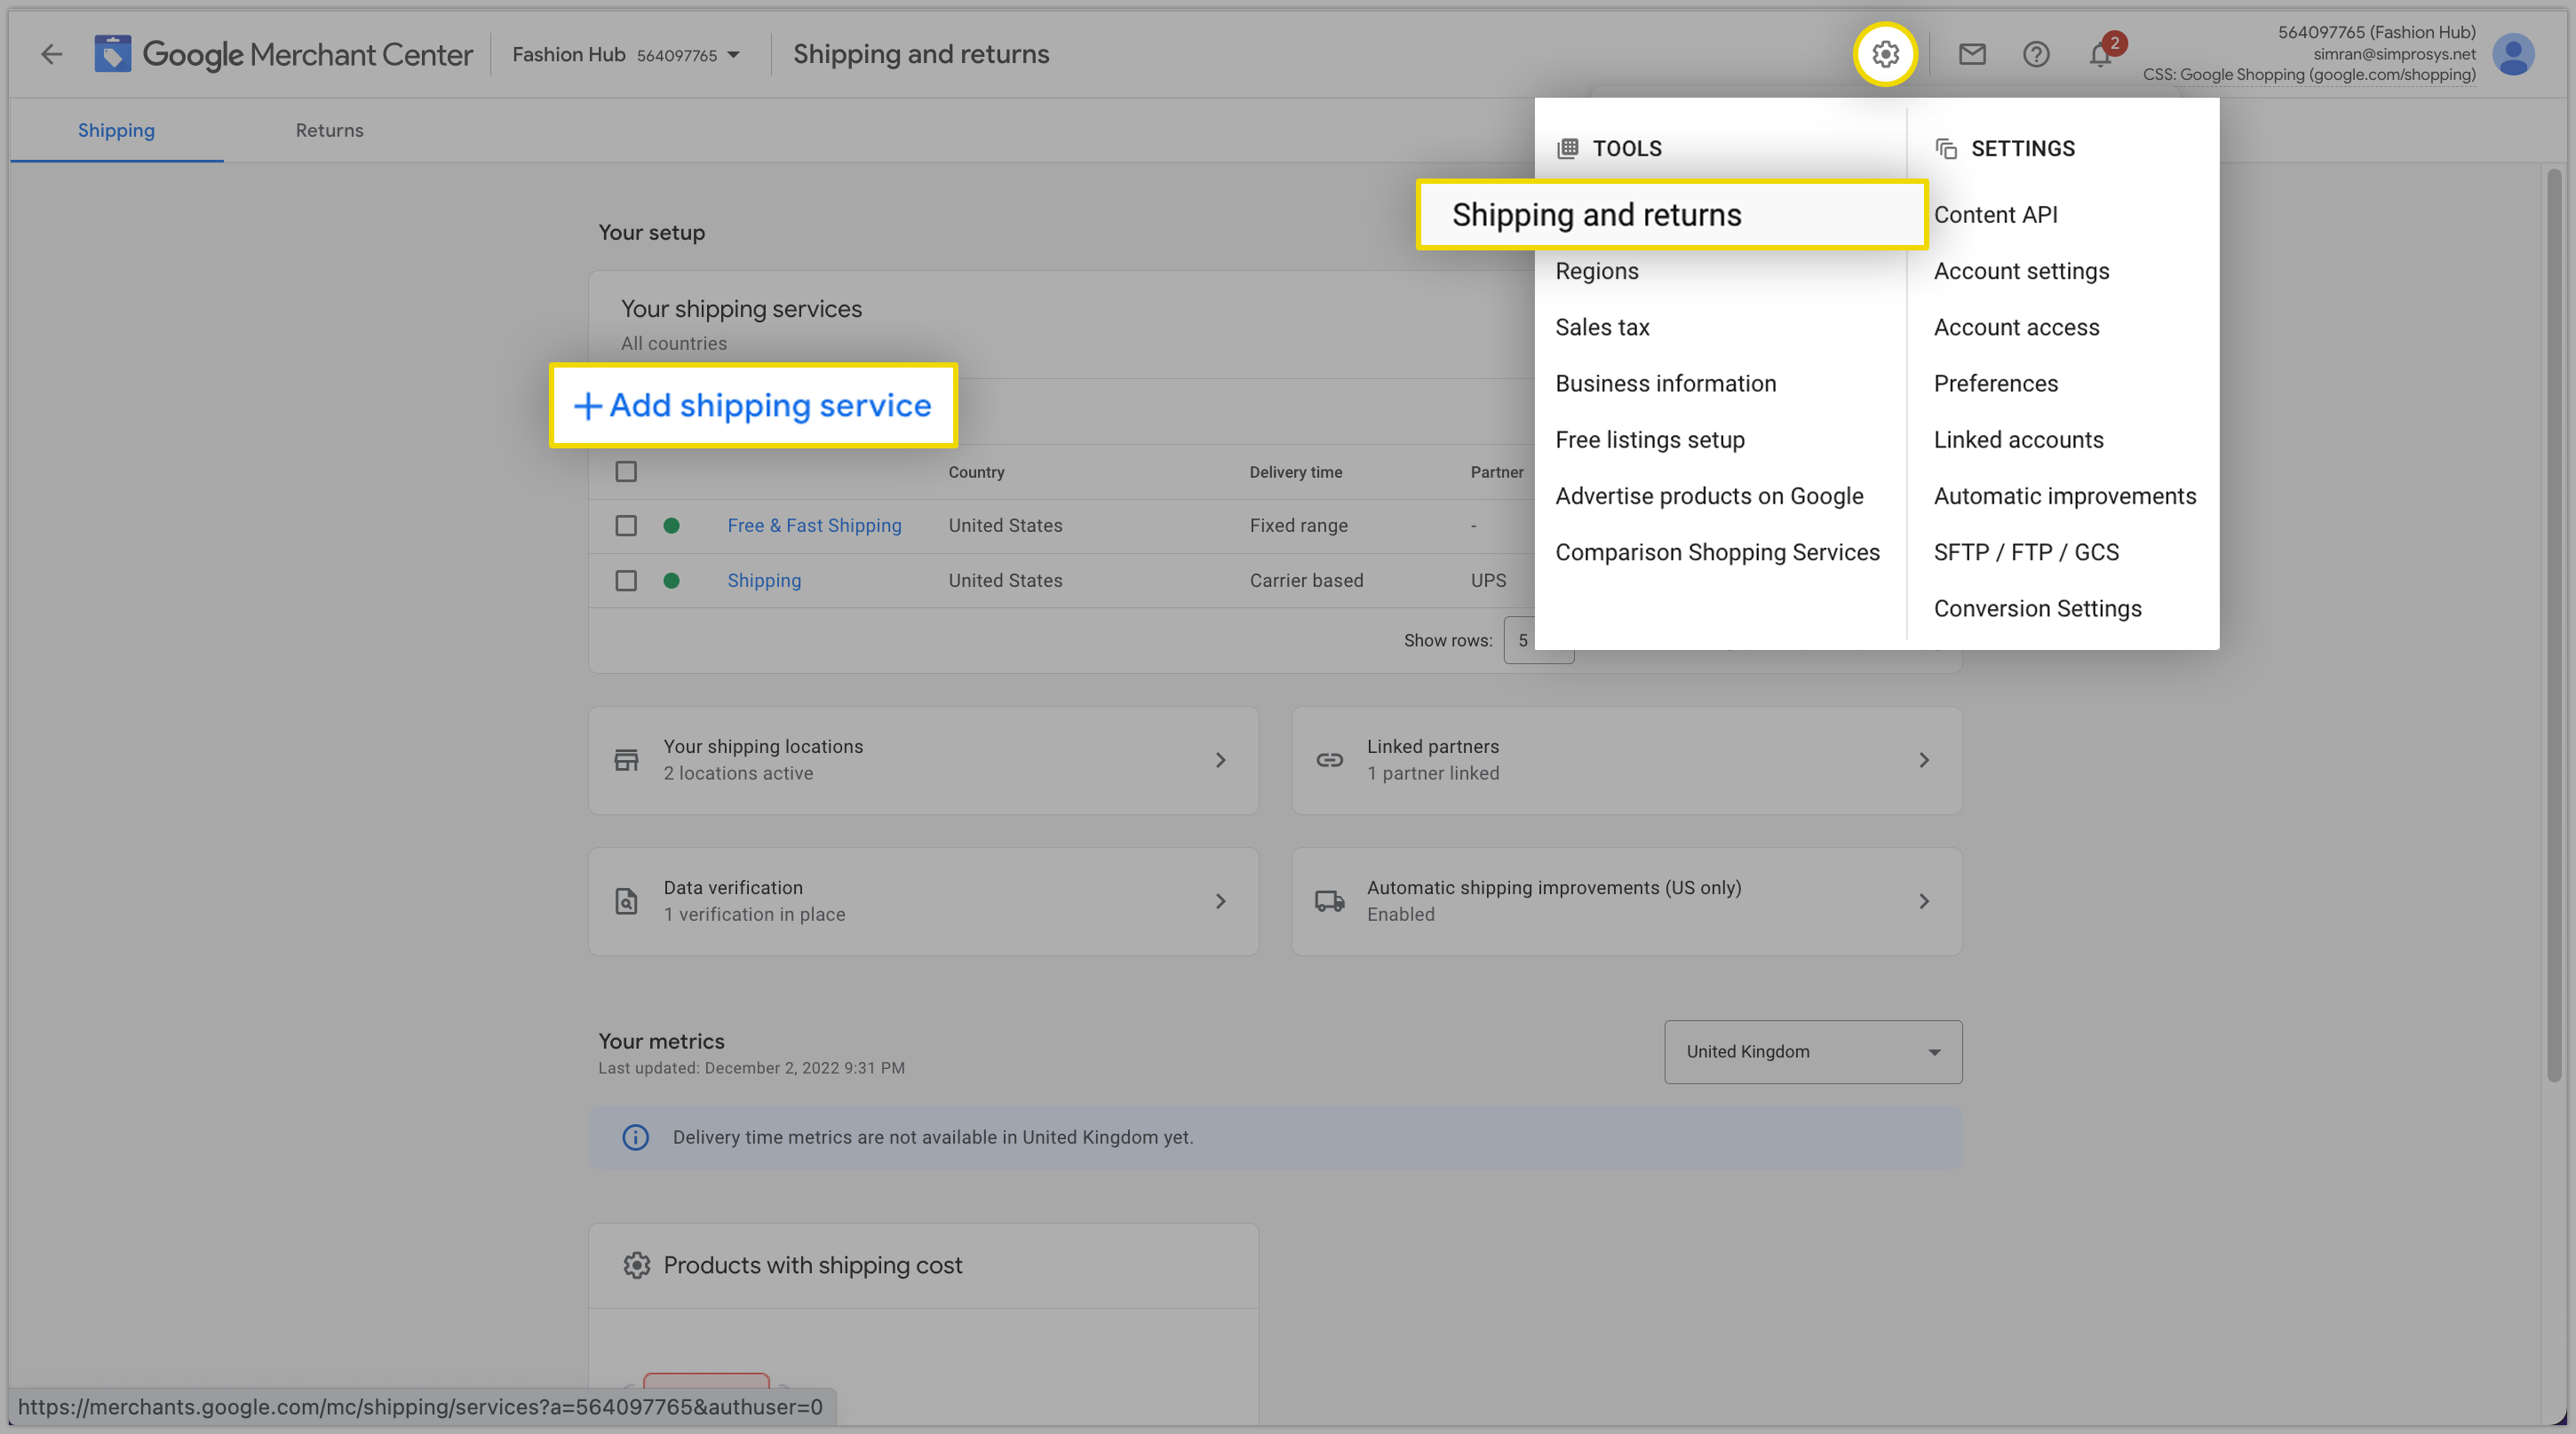The height and width of the screenshot is (1434, 2576).
Task: Switch to the Shipping tab
Action: [x=116, y=130]
